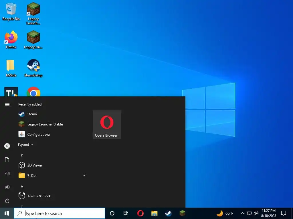The height and width of the screenshot is (219, 293).
Task: Select the LegacyLau... desktop icon
Action: click(x=33, y=40)
